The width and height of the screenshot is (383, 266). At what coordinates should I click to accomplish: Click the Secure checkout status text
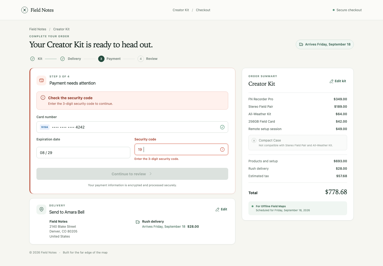click(349, 10)
